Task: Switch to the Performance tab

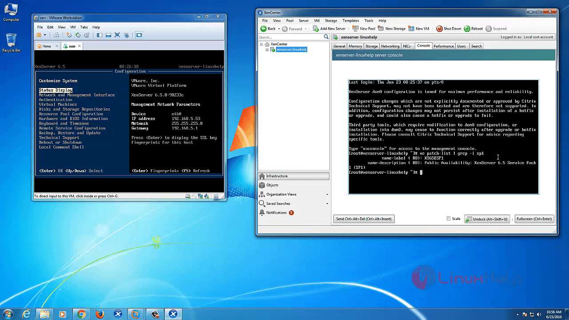Action: [444, 46]
